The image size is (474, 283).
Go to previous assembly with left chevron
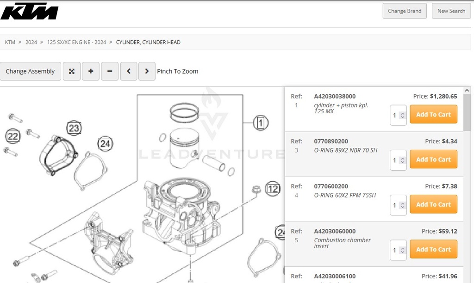pos(129,71)
